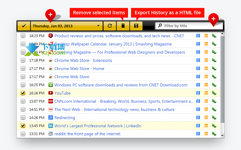The height and width of the screenshot is (150, 241).
Task: Open CNN.com International - Breaking, World link
Action: click(124, 101)
